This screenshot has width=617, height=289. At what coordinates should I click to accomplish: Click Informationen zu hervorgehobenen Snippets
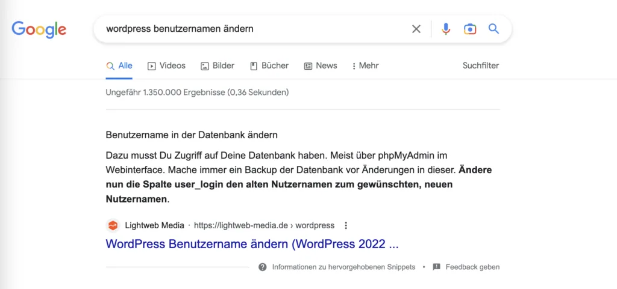point(343,267)
